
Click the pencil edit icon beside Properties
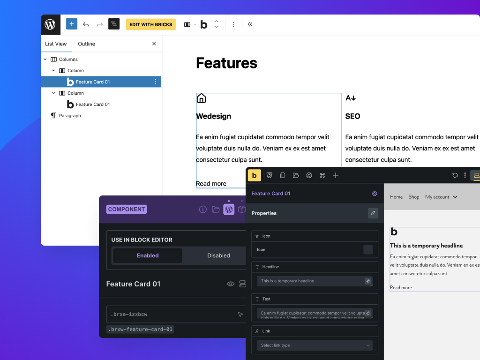373,213
